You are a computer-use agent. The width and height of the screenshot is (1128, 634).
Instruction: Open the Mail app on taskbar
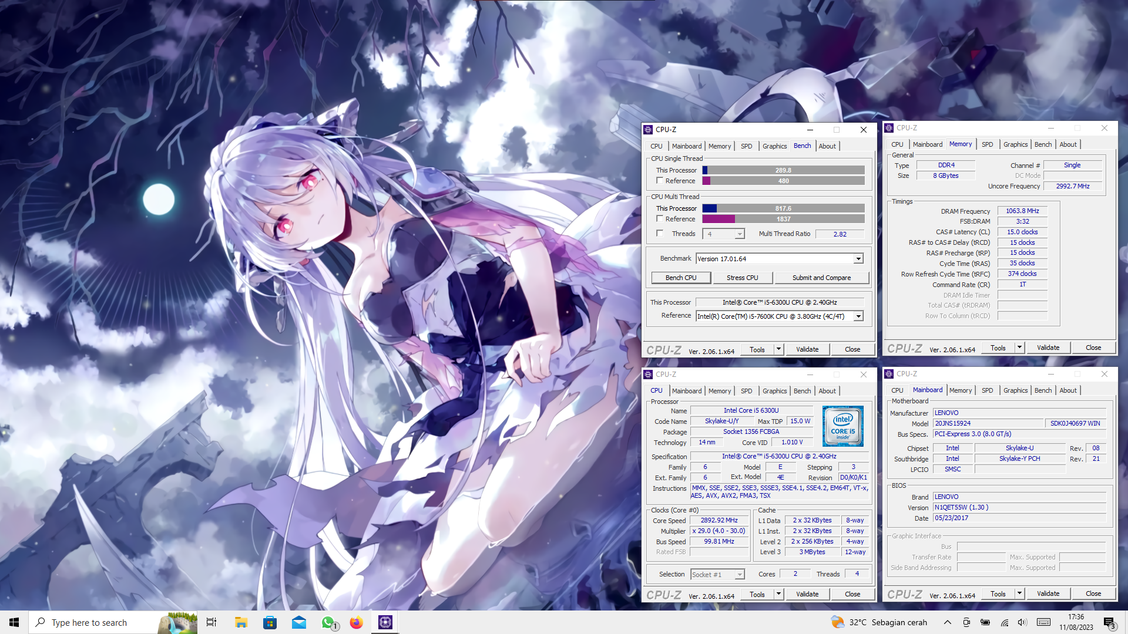(x=299, y=622)
